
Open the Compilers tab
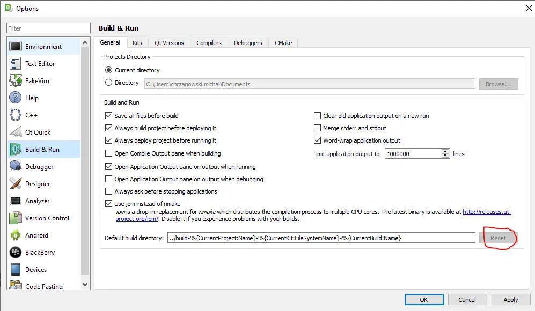[209, 43]
